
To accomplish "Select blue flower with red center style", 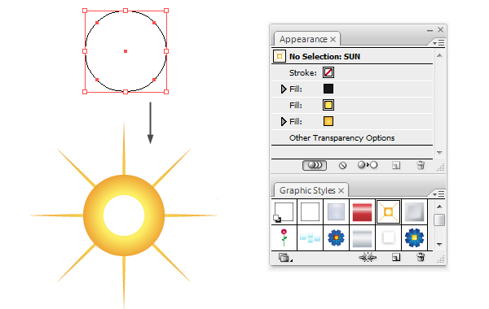I will (x=336, y=237).
